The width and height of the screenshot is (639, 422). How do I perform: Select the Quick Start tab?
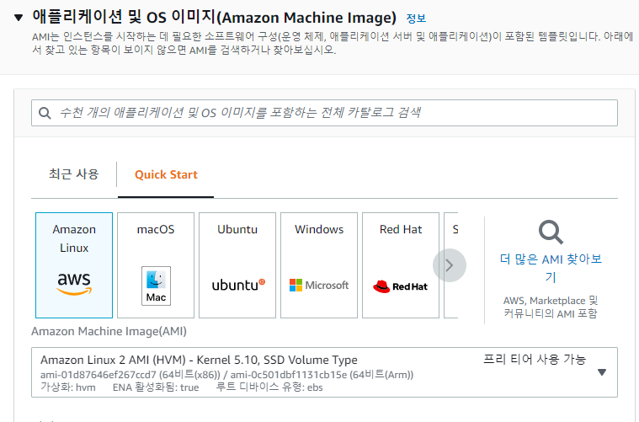click(166, 174)
